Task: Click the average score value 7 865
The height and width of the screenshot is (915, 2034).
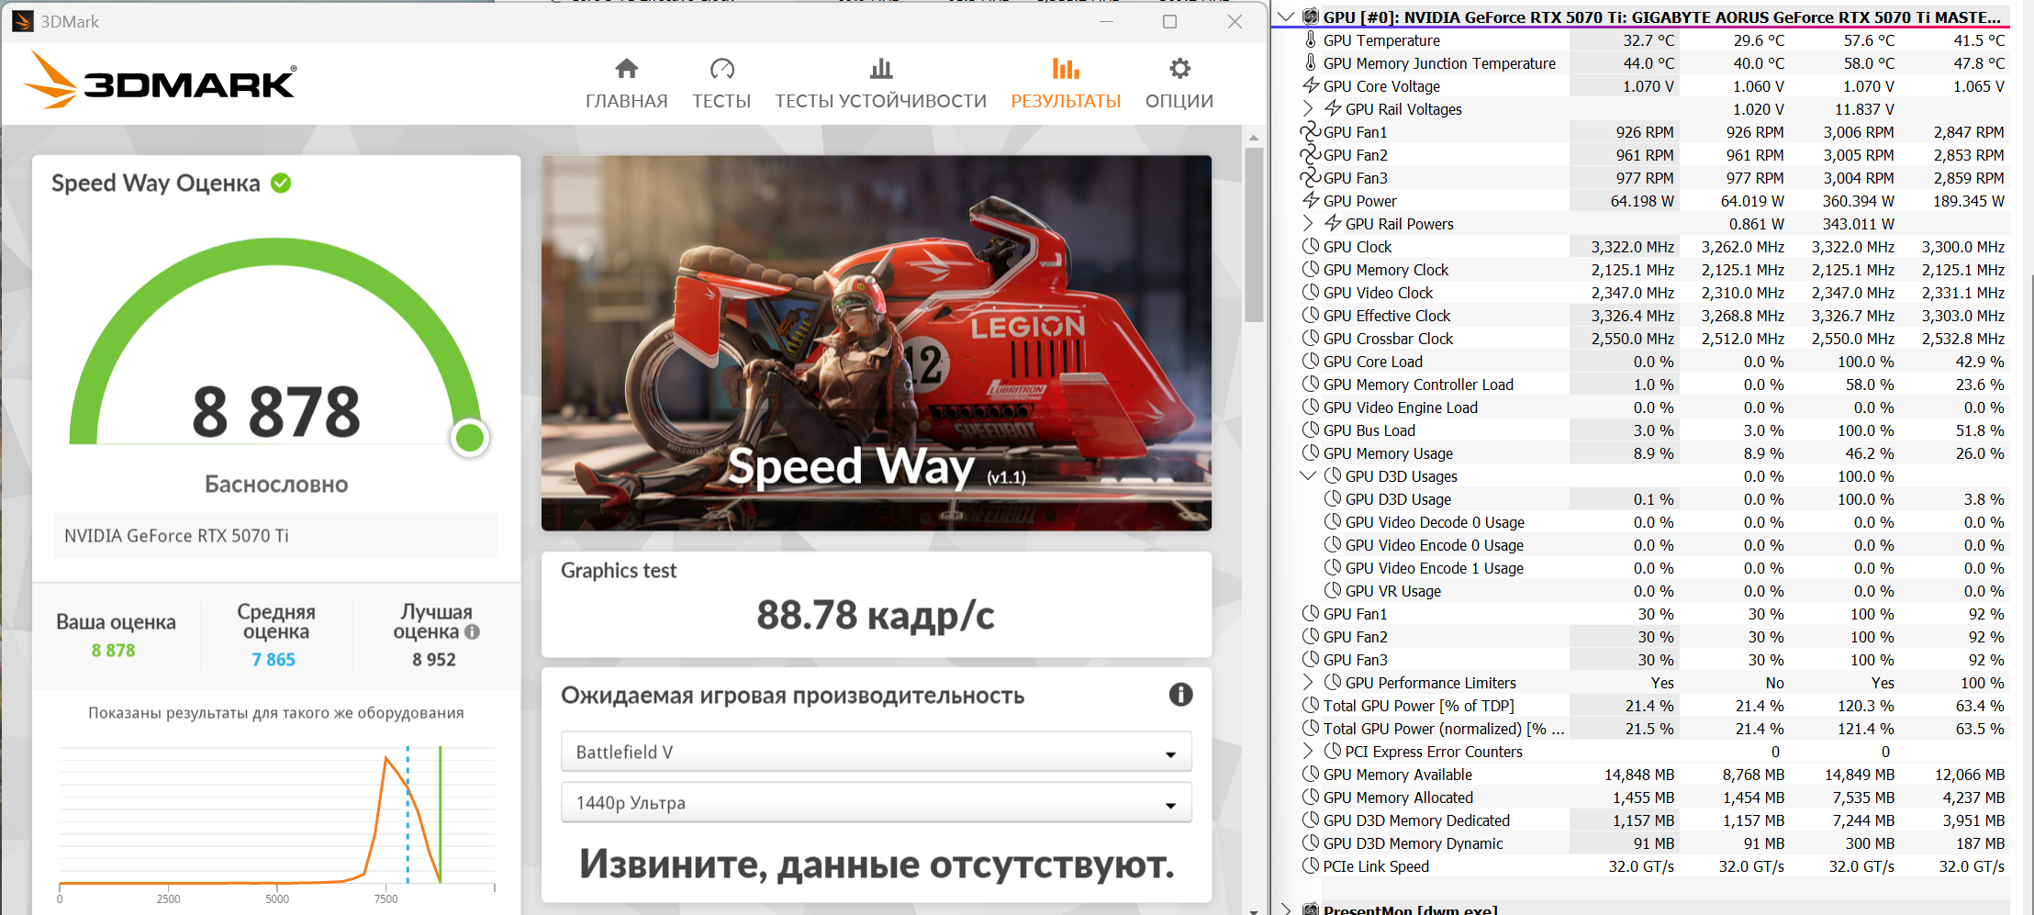Action: tap(274, 659)
